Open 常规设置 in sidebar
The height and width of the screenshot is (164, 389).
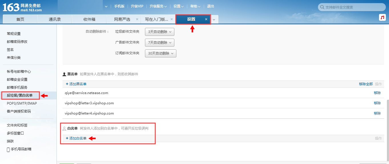14,34
